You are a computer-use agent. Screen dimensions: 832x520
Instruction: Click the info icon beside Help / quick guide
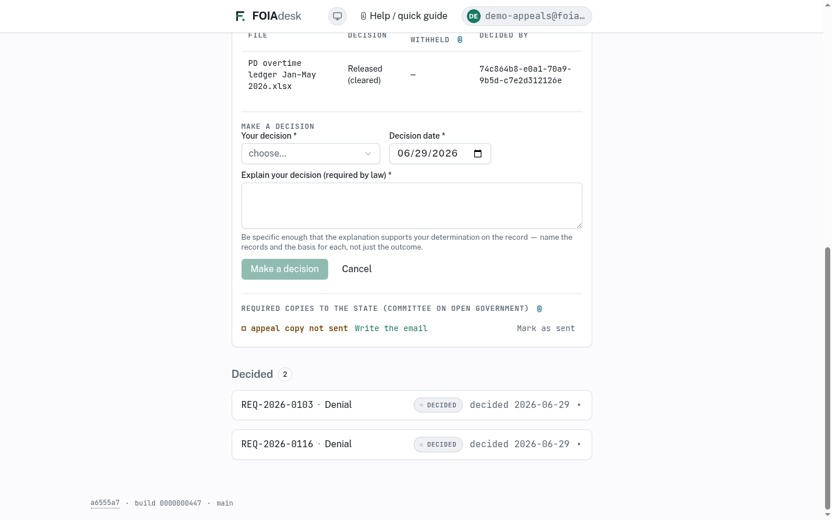(363, 16)
